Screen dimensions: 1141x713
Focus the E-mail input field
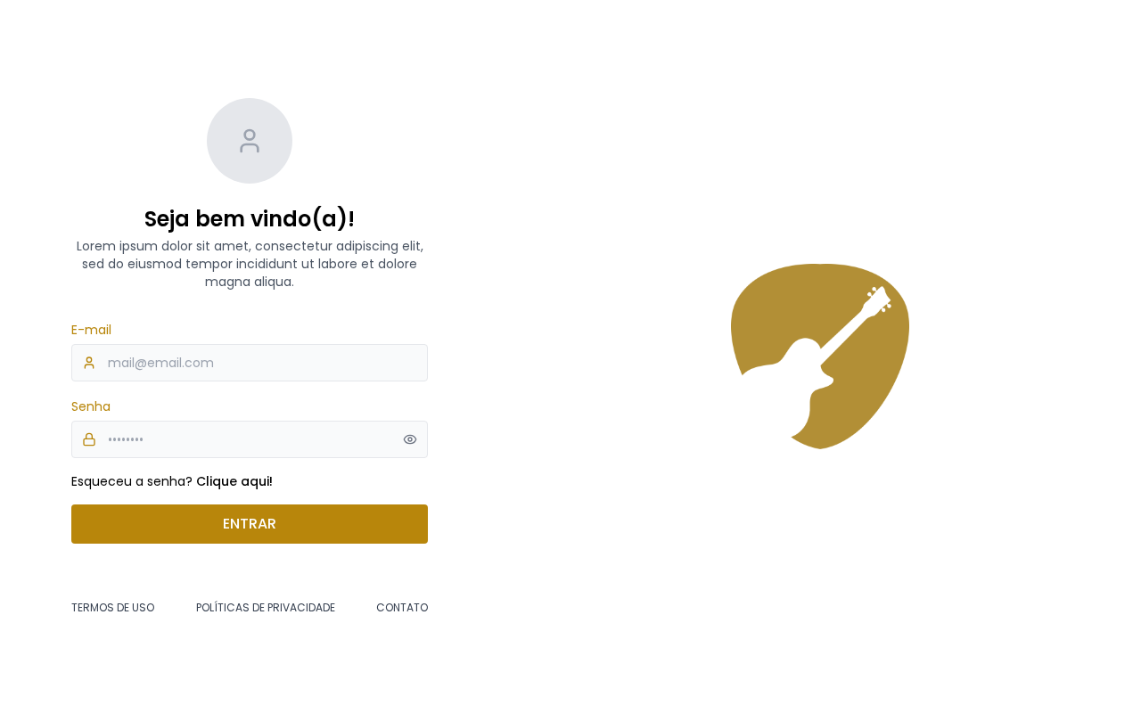(250, 363)
